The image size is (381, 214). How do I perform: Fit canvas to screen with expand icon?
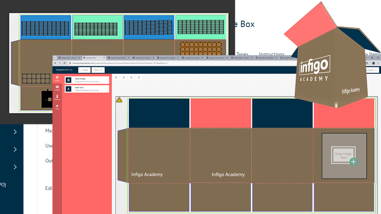(x=139, y=77)
